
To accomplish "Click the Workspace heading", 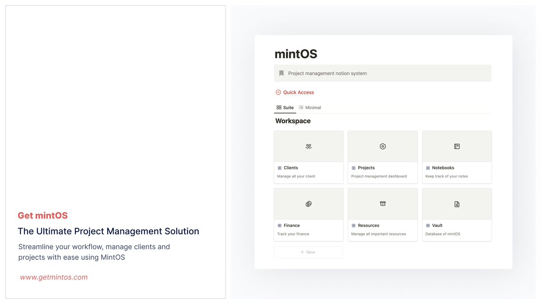I will 293,121.
